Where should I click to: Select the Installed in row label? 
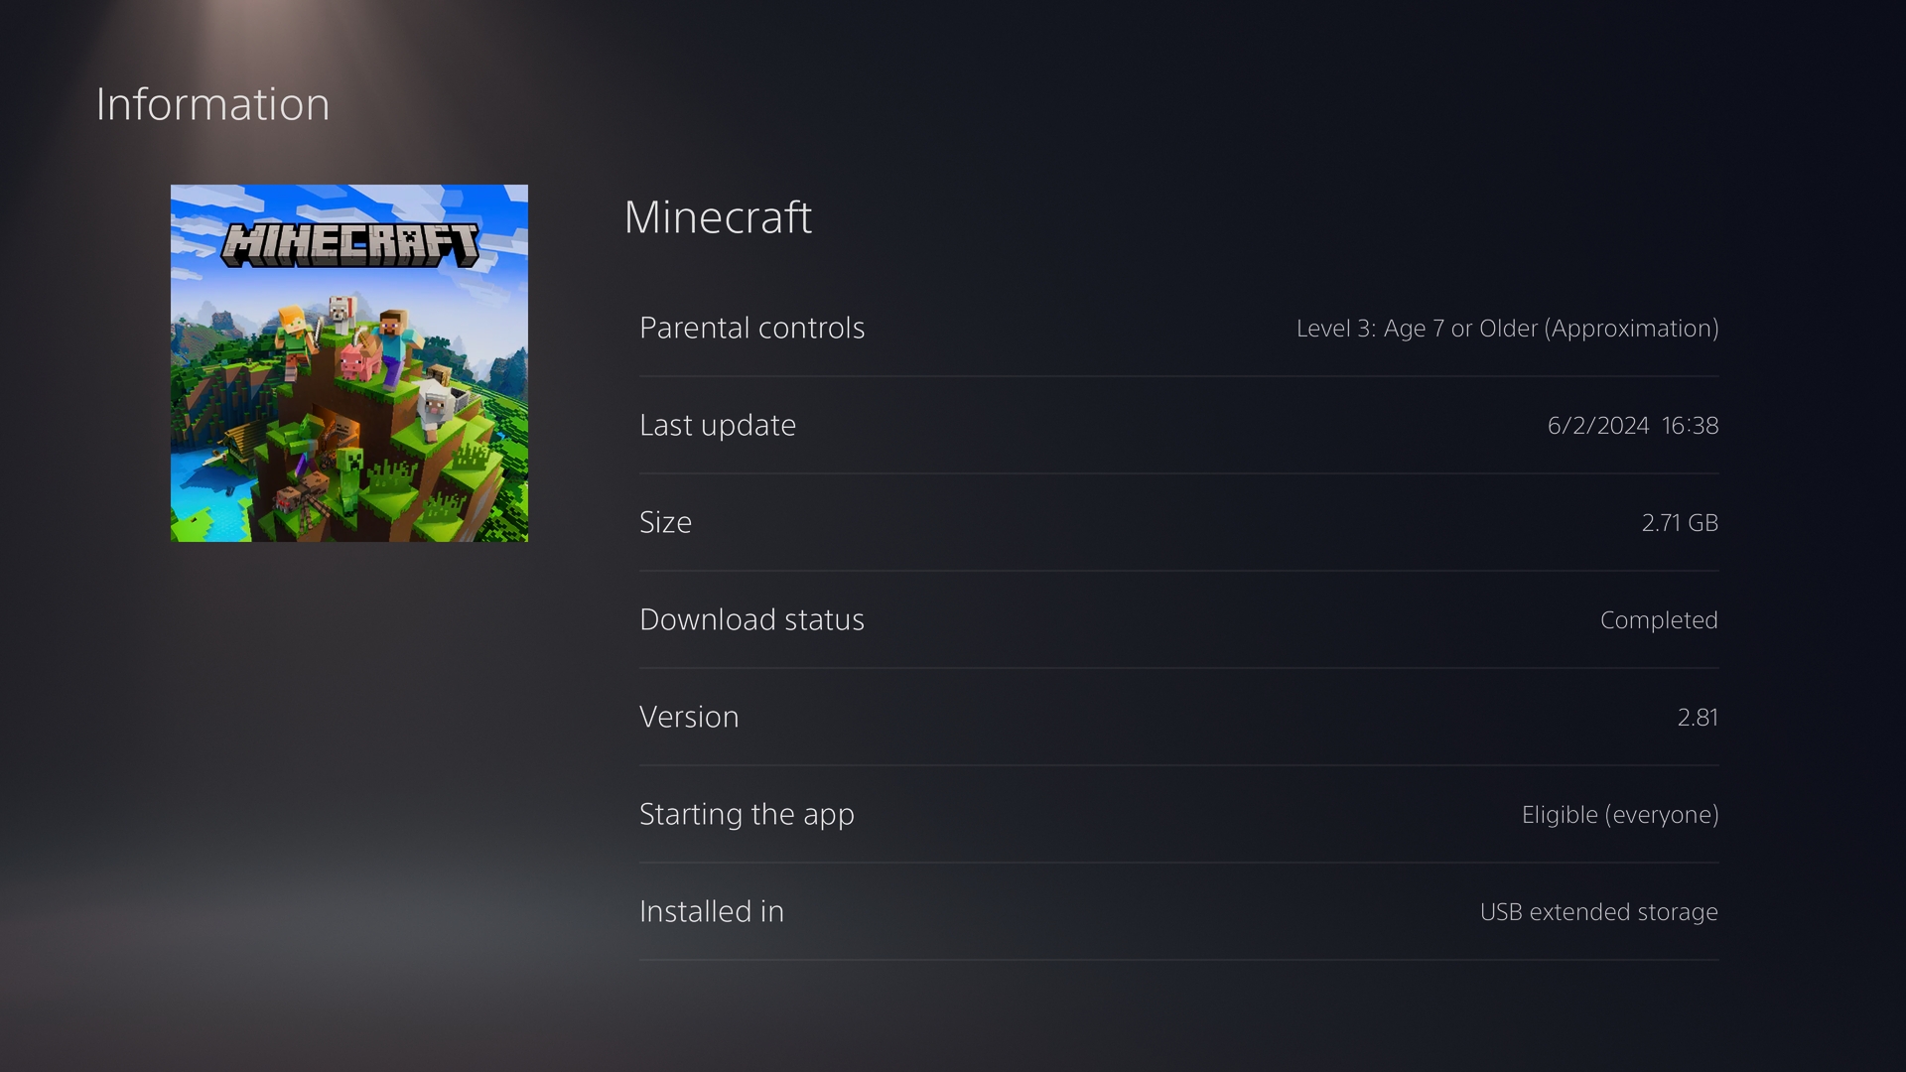pyautogui.click(x=711, y=912)
